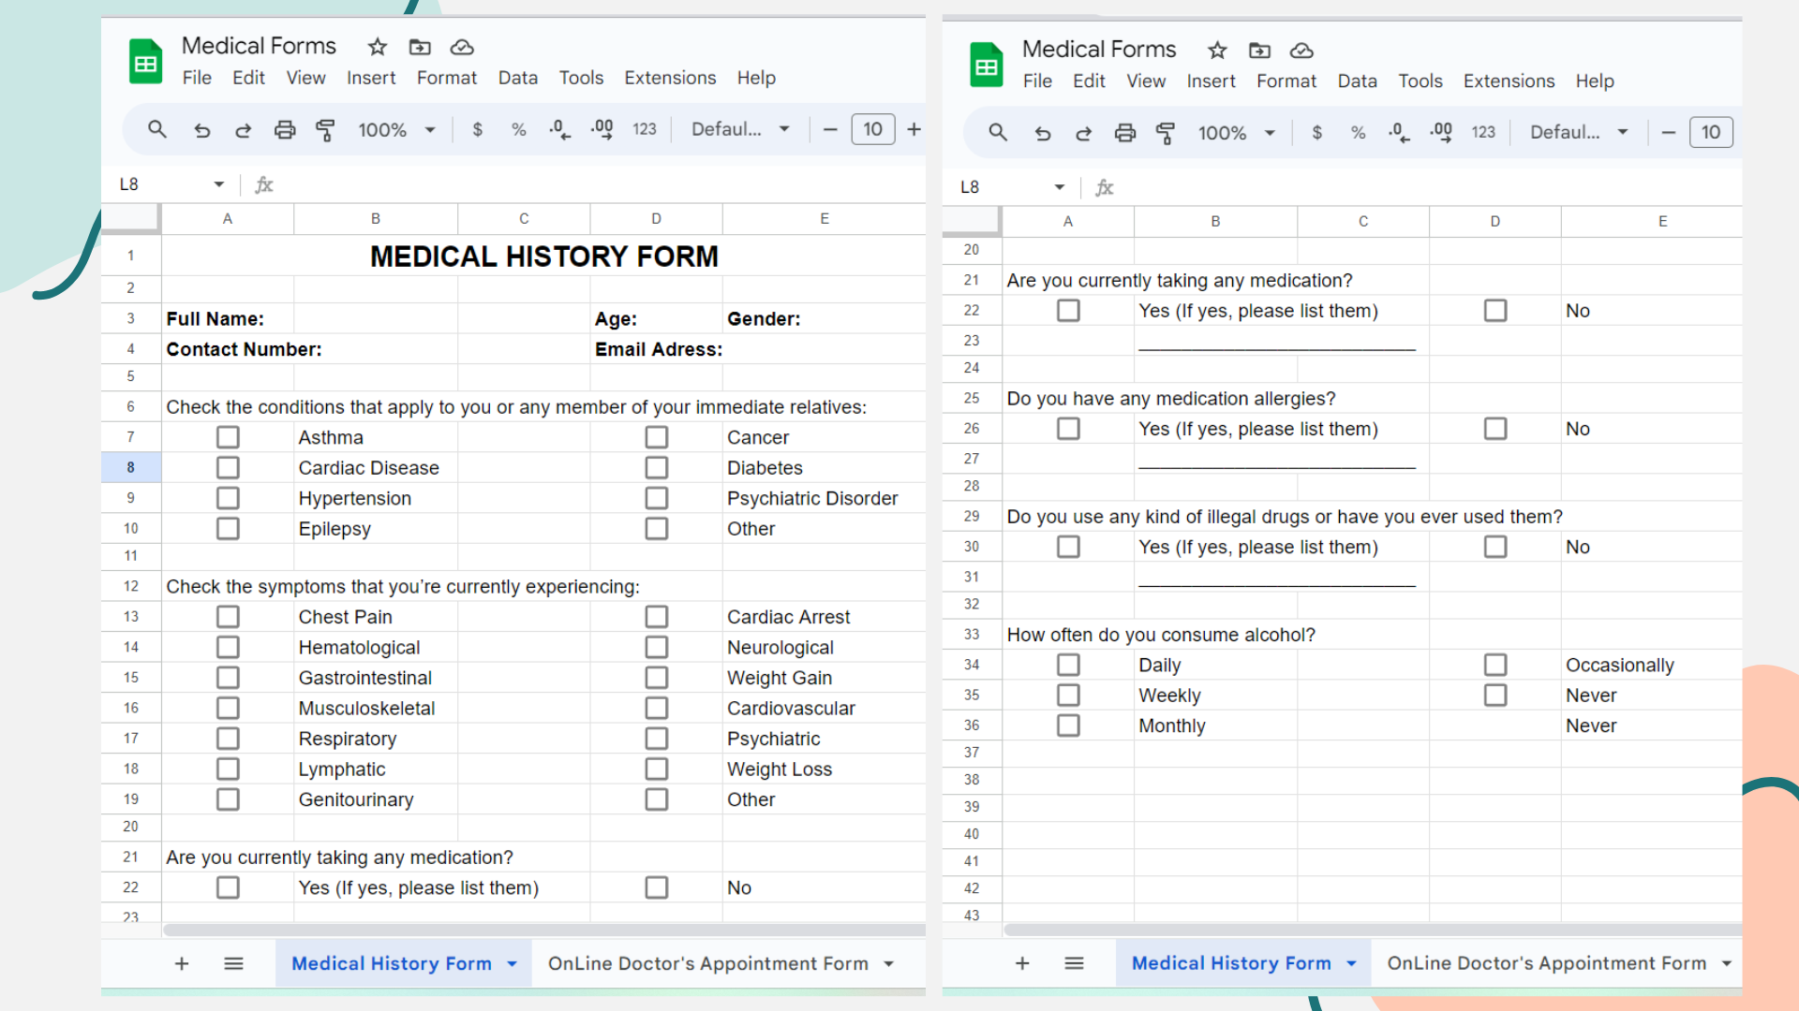Open the left L8 name box dropdown arrow

(x=218, y=184)
